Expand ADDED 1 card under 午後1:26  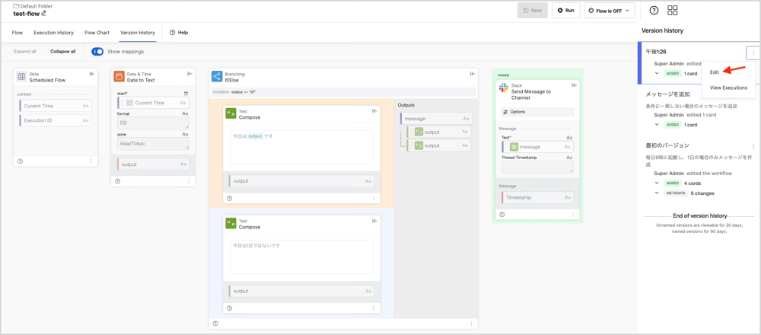pos(657,74)
